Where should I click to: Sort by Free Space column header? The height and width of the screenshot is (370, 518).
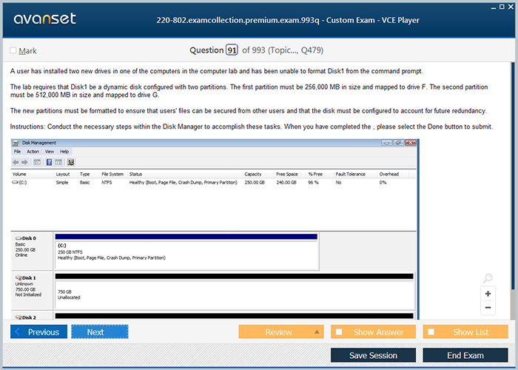[x=290, y=174]
